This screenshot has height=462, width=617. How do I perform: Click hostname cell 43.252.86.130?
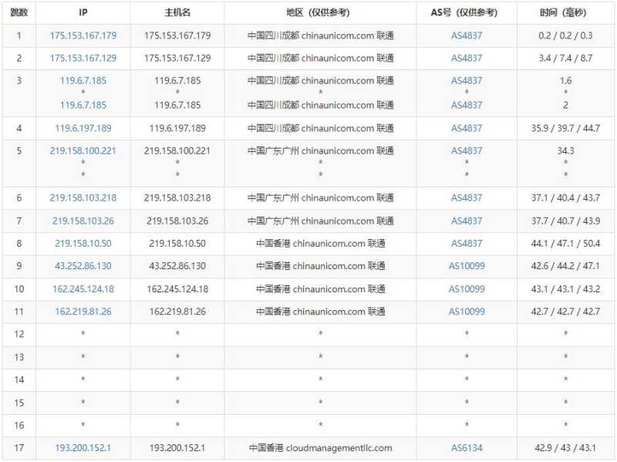click(177, 266)
